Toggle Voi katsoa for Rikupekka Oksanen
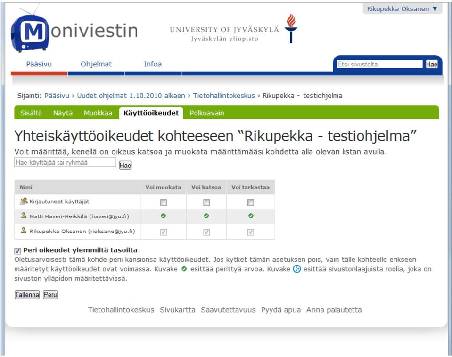Image resolution: width=452 pixels, height=357 pixels. [206, 232]
